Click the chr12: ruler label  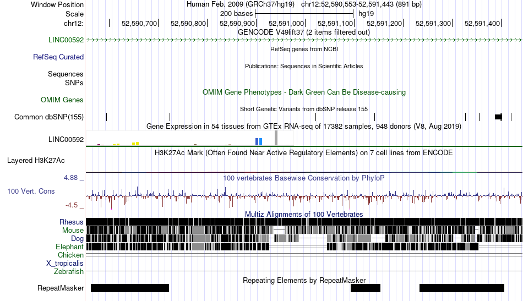(x=74, y=23)
